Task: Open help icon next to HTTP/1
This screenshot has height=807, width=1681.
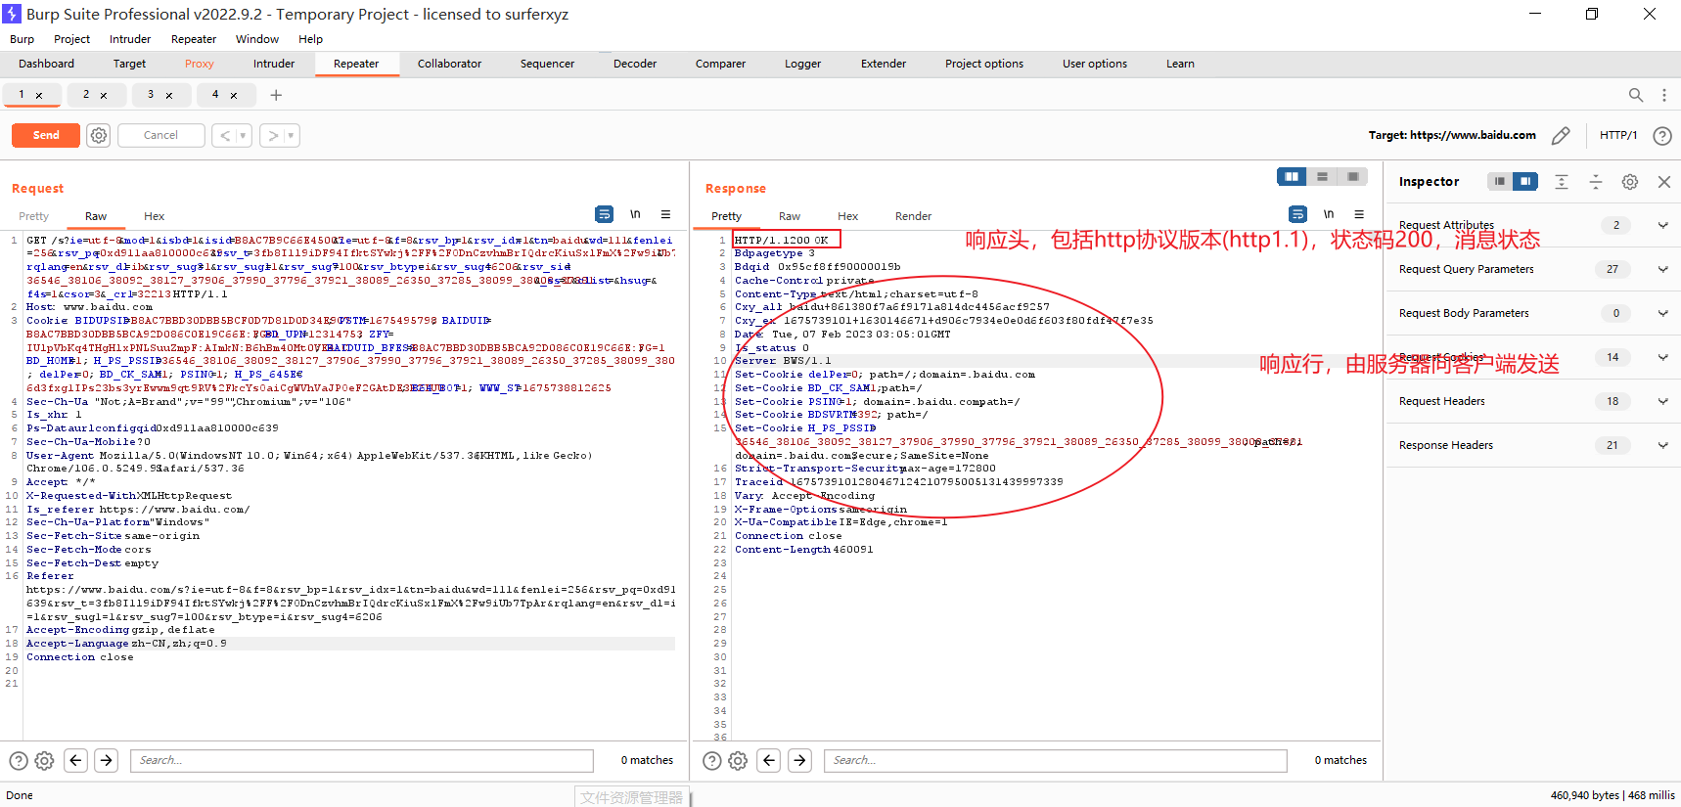Action: click(x=1661, y=136)
